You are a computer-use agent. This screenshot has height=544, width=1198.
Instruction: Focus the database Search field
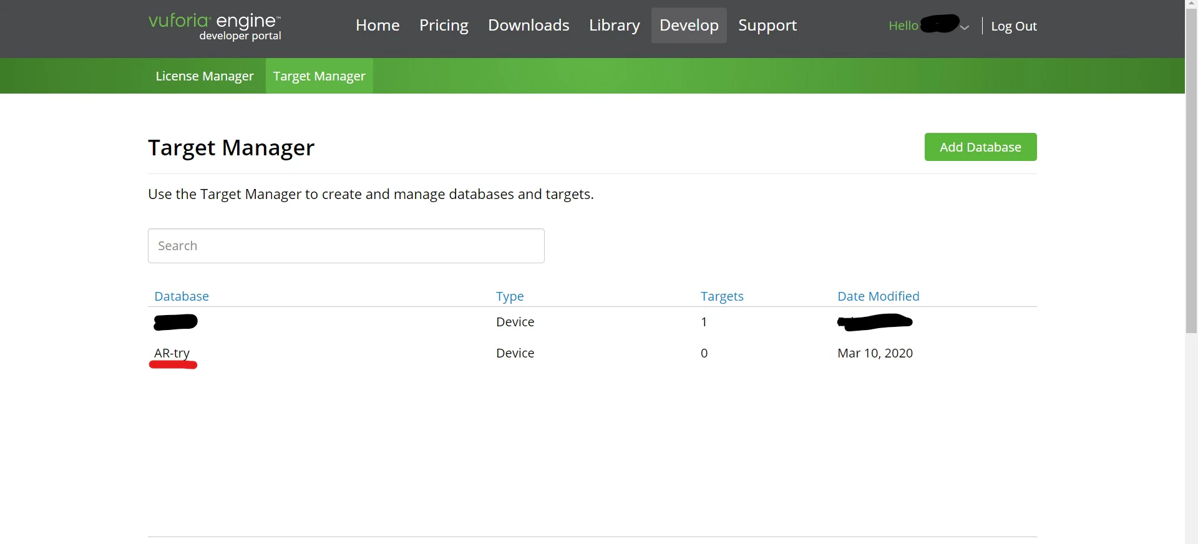click(346, 246)
